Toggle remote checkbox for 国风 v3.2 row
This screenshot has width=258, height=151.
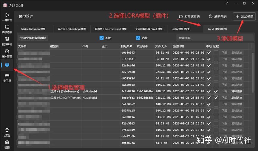coord(216,98)
